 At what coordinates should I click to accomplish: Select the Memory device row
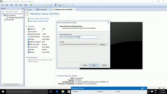point(36,29)
